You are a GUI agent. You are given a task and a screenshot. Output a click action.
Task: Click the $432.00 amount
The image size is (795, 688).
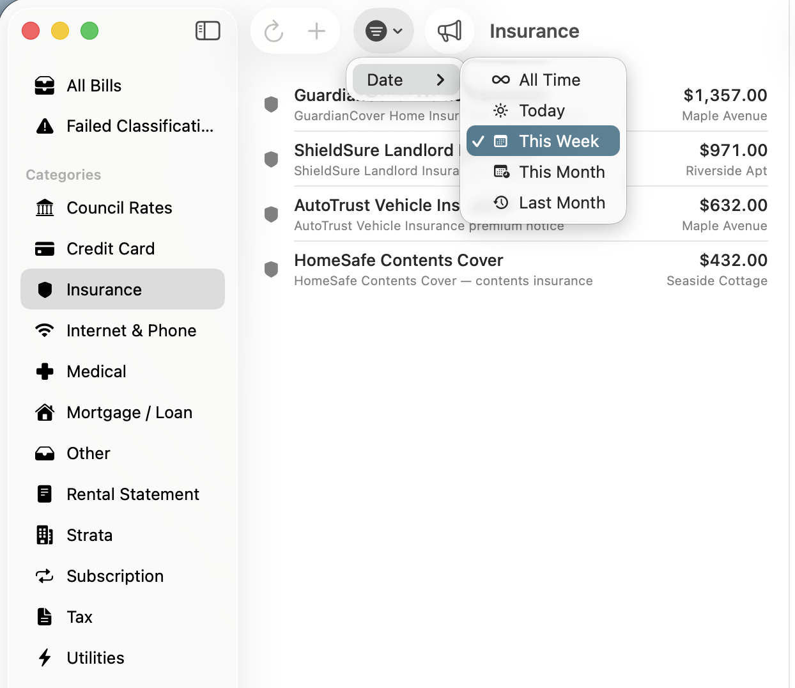coord(734,260)
